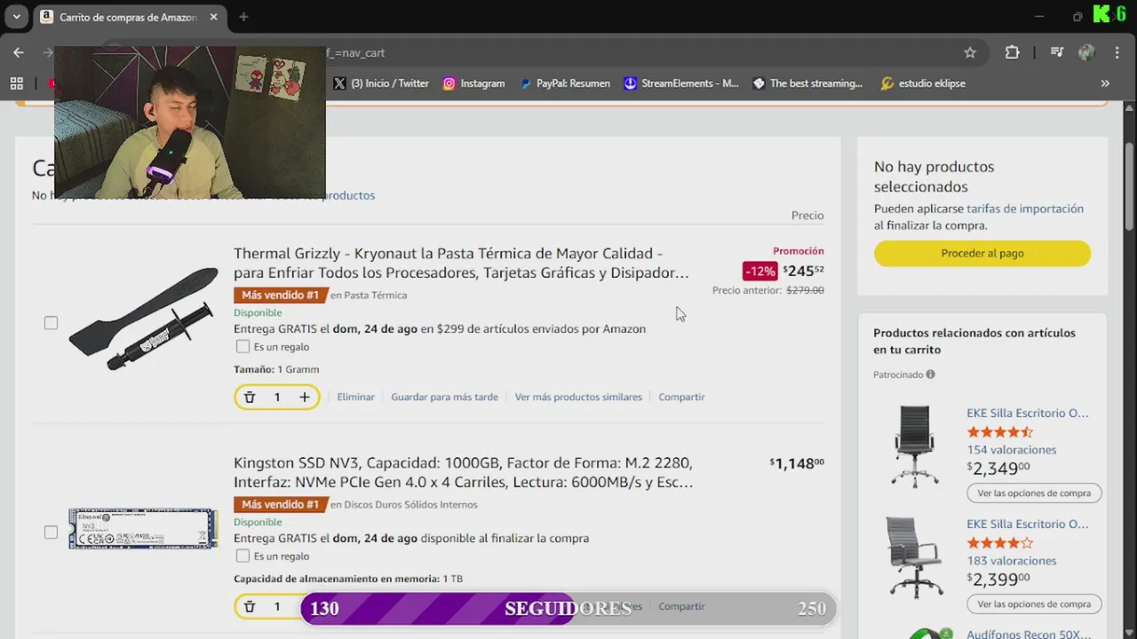Close the Carrito de compras tab
The height and width of the screenshot is (639, 1137).
(214, 17)
